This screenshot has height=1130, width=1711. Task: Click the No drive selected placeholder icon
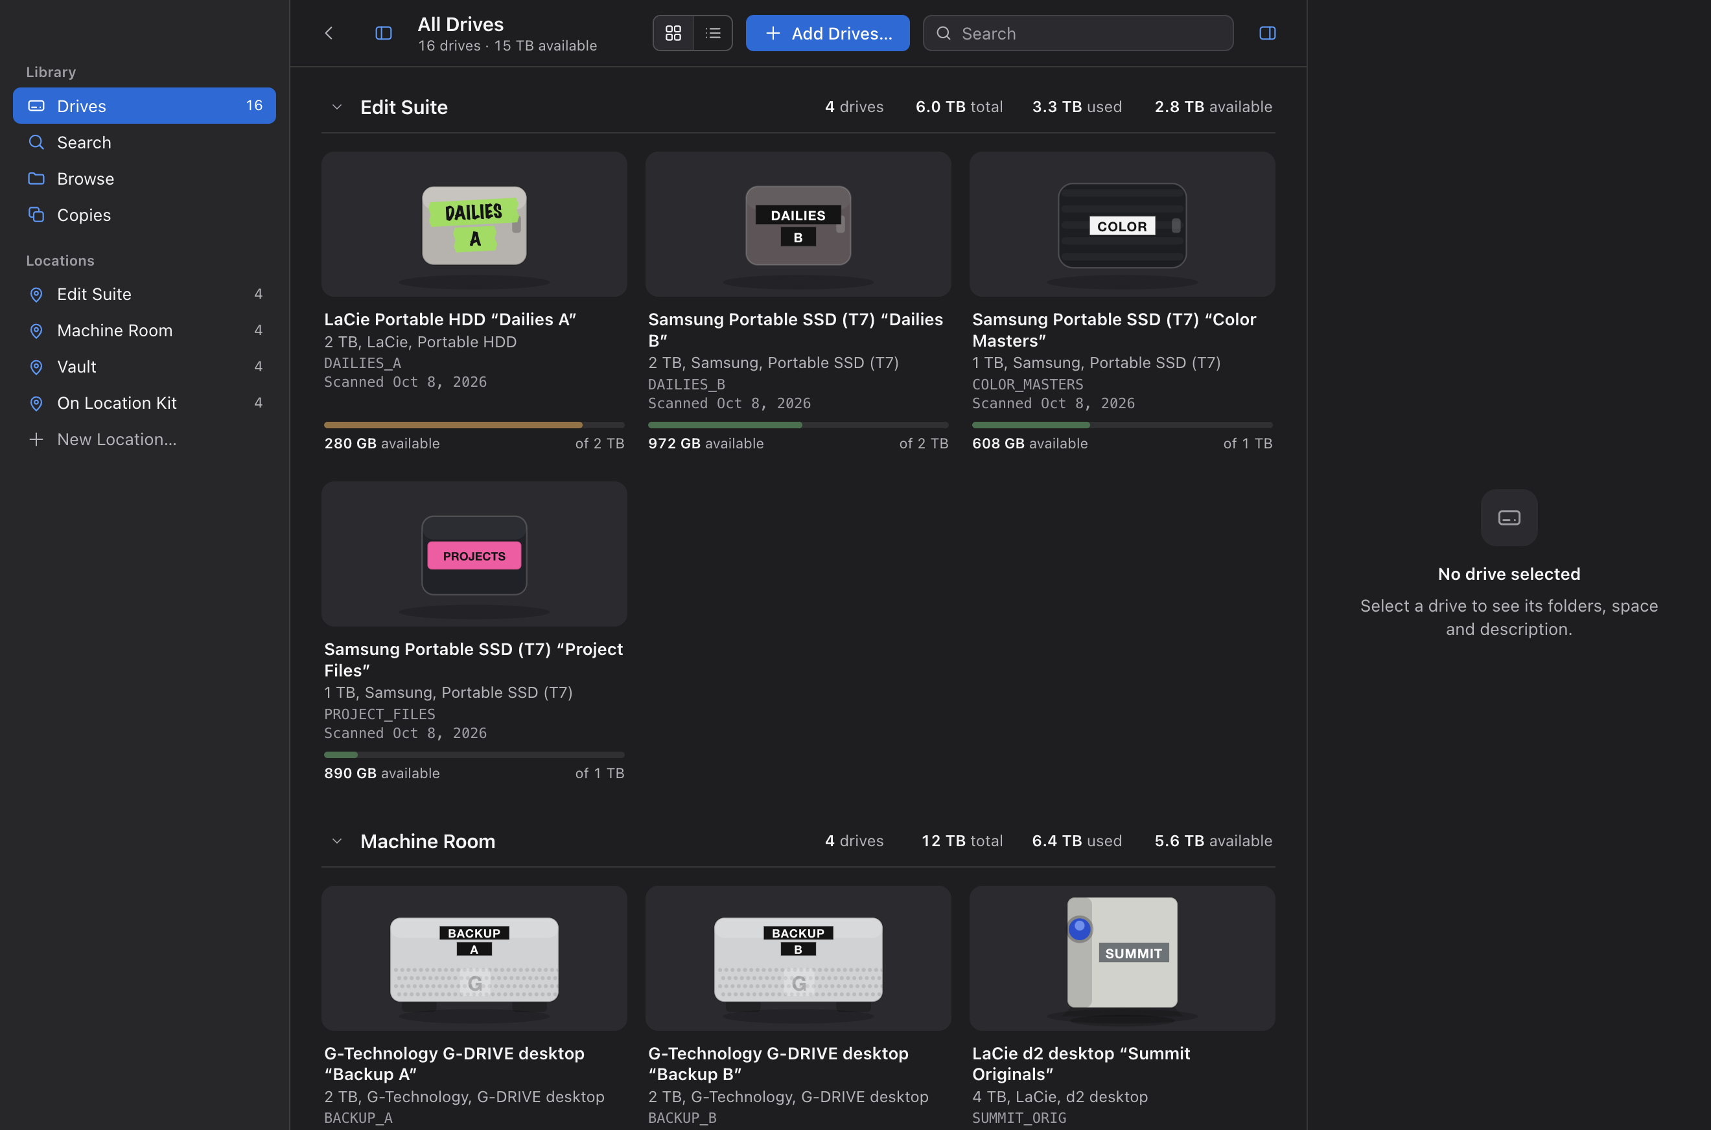coord(1509,518)
